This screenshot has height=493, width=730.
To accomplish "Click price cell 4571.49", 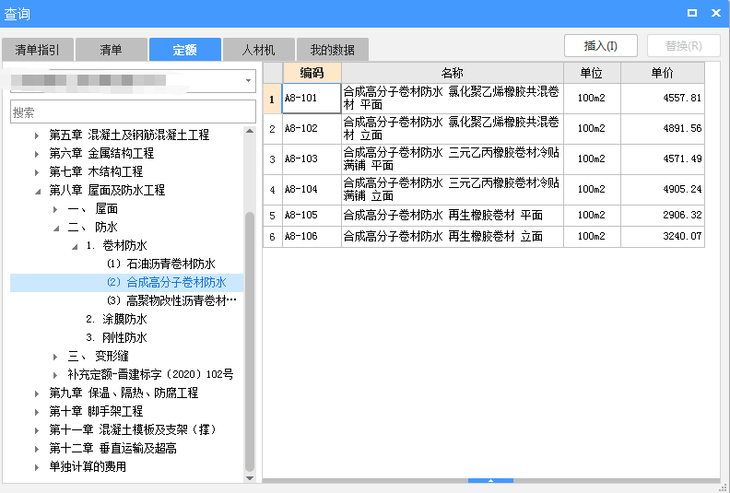I will tap(663, 159).
